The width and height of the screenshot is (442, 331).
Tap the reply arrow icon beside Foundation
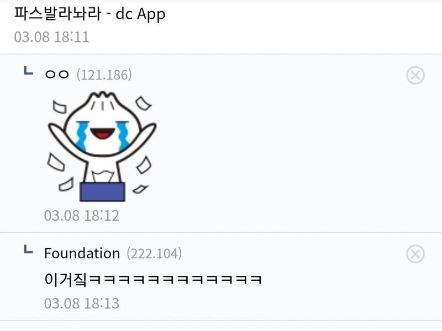[x=28, y=249]
